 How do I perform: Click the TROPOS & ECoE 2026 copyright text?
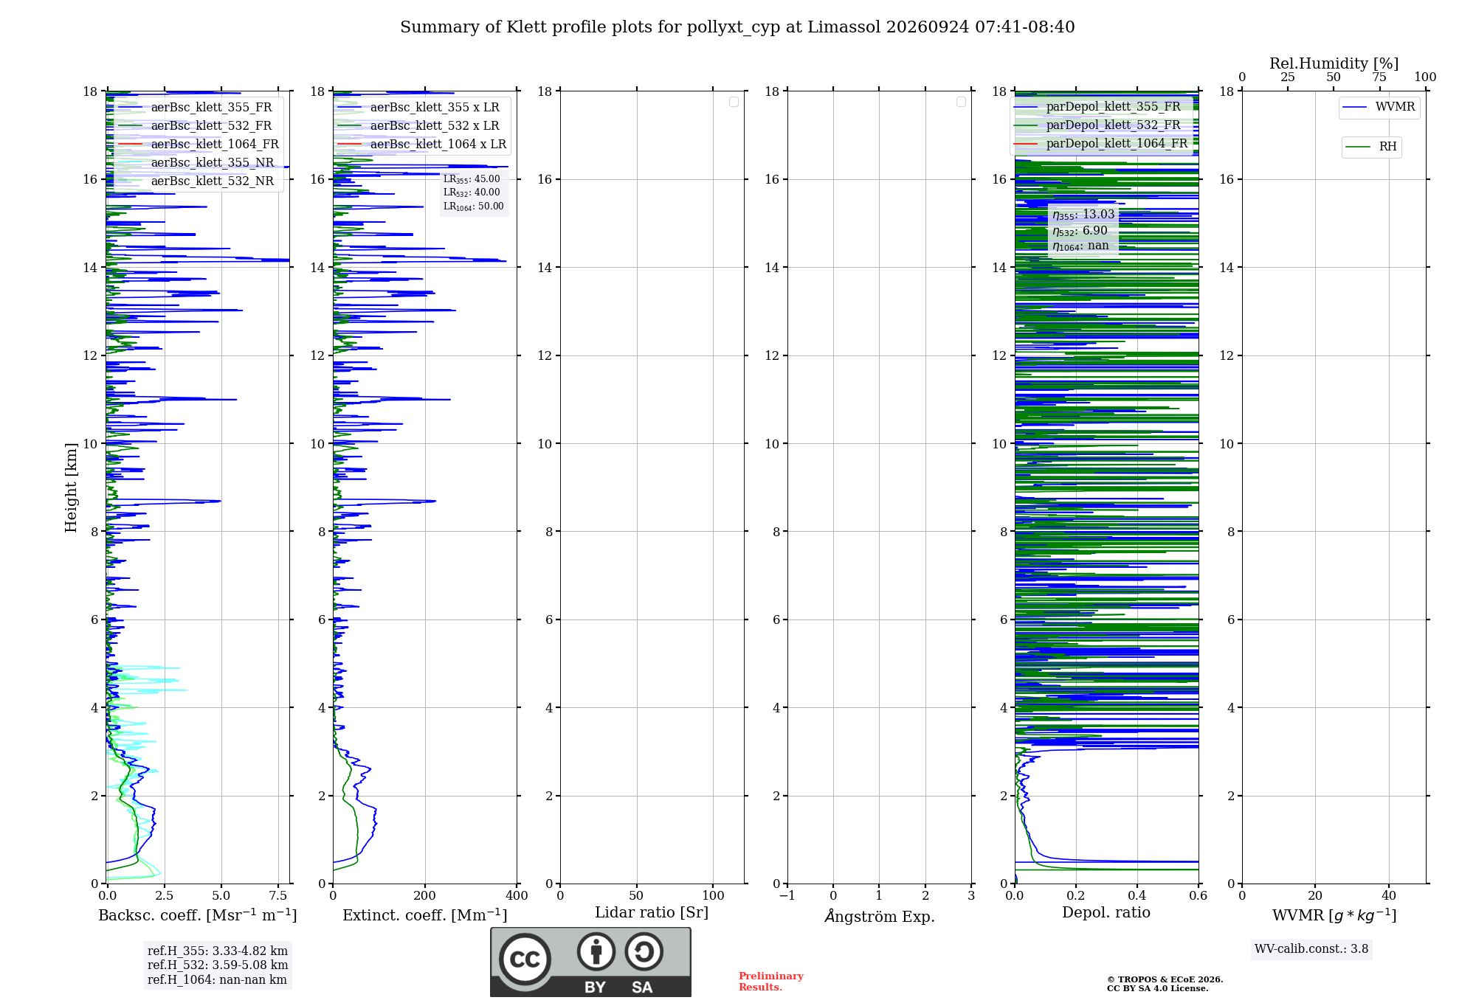pyautogui.click(x=1165, y=979)
